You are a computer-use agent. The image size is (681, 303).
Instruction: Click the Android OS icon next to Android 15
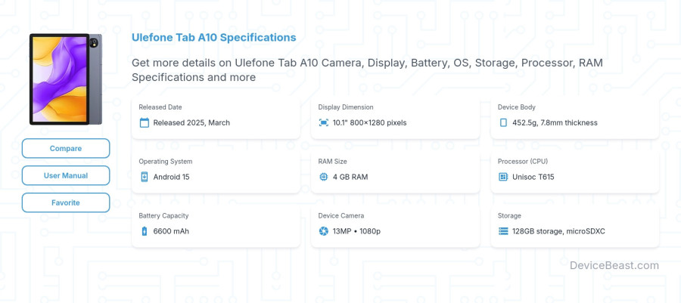click(x=145, y=177)
